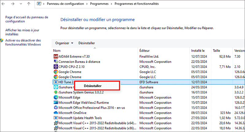This screenshot has height=132, width=245.
Task: Click the 27/05/2024 install date
Action: (199, 118)
